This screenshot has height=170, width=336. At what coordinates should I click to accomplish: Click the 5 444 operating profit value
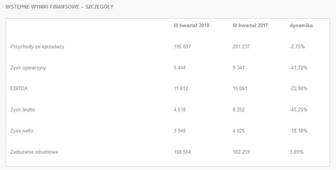(x=180, y=68)
